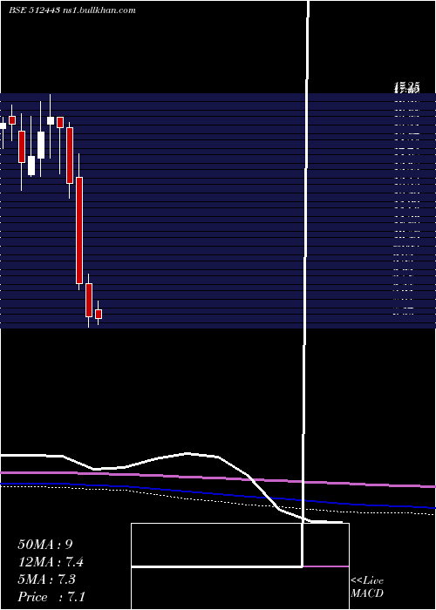Select the tallest red candlestick in the price drop
Image resolution: width=436 pixels, height=610 pixels.
pos(79,230)
